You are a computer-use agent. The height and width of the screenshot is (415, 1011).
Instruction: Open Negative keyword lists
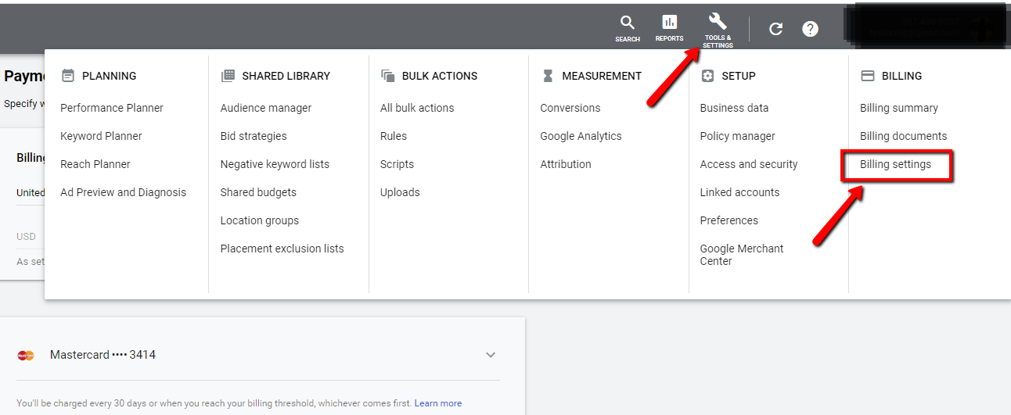point(275,164)
